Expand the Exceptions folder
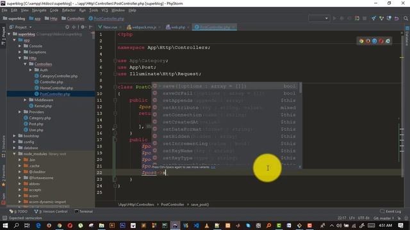The width and height of the screenshot is (410, 230). pos(20,52)
